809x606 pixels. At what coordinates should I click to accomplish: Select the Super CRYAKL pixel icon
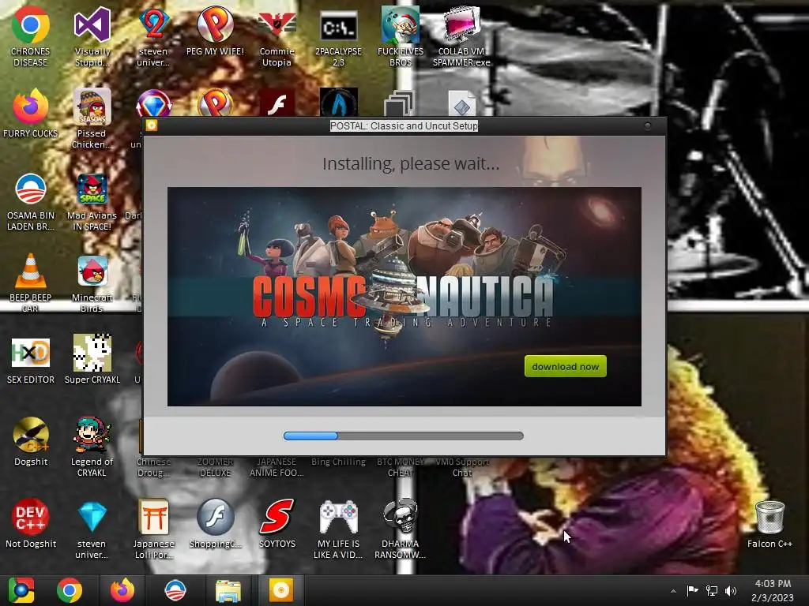(x=92, y=360)
